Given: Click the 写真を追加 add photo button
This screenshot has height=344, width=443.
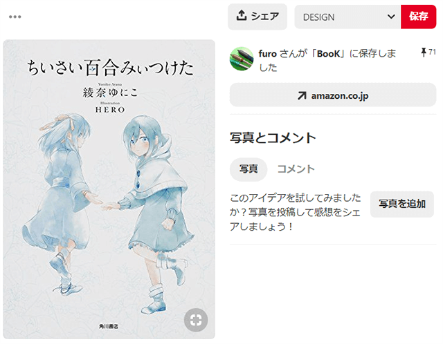Looking at the screenshot, I should pyautogui.click(x=402, y=204).
